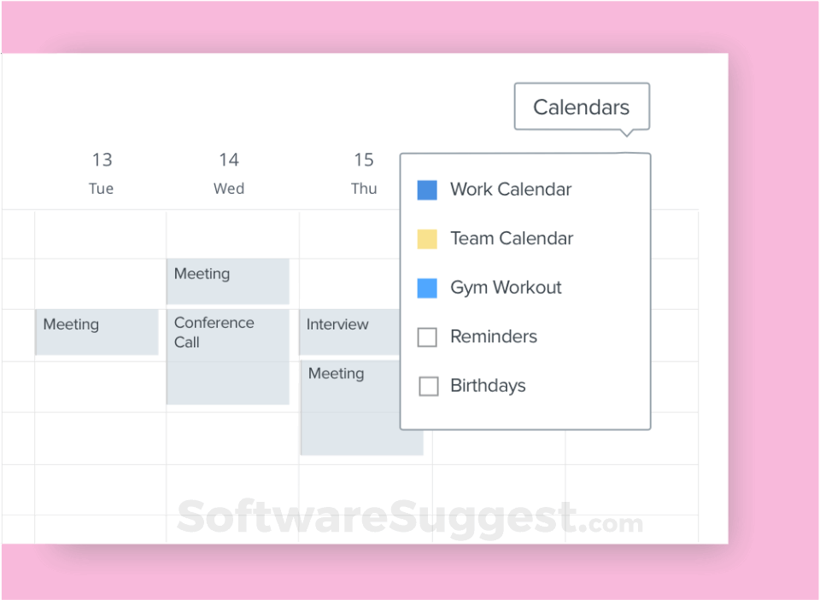Screen dimensions: 820x600
Task: Click the SoftwareSuggest.com watermark
Action: point(409,516)
